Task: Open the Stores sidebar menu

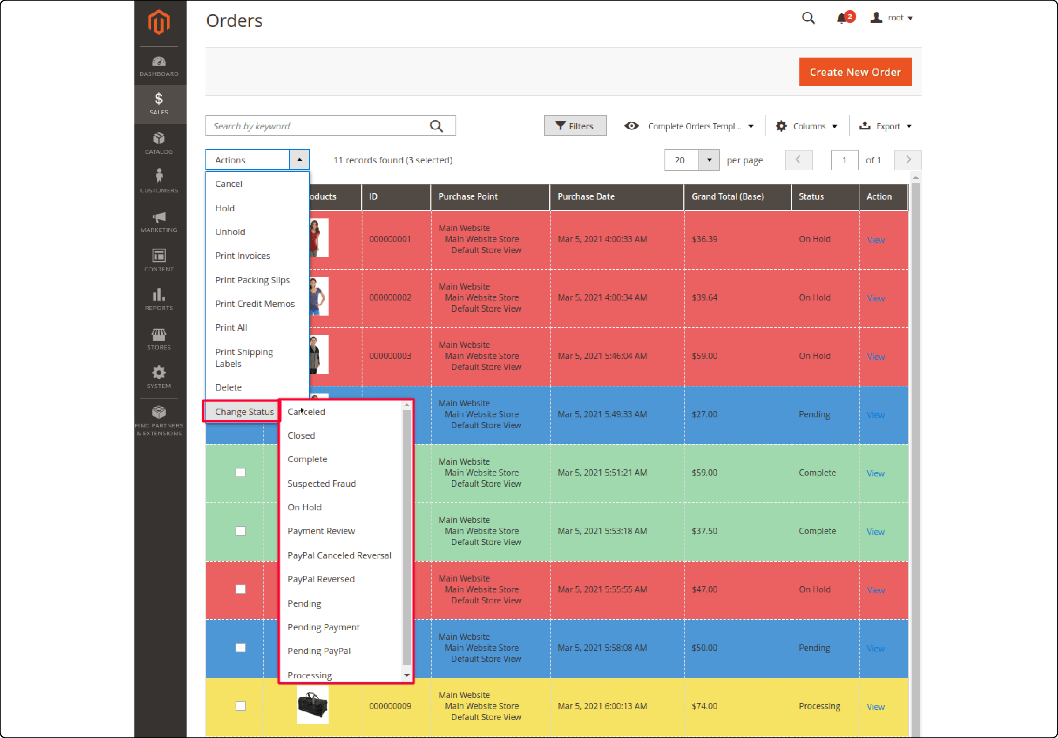Action: [159, 339]
